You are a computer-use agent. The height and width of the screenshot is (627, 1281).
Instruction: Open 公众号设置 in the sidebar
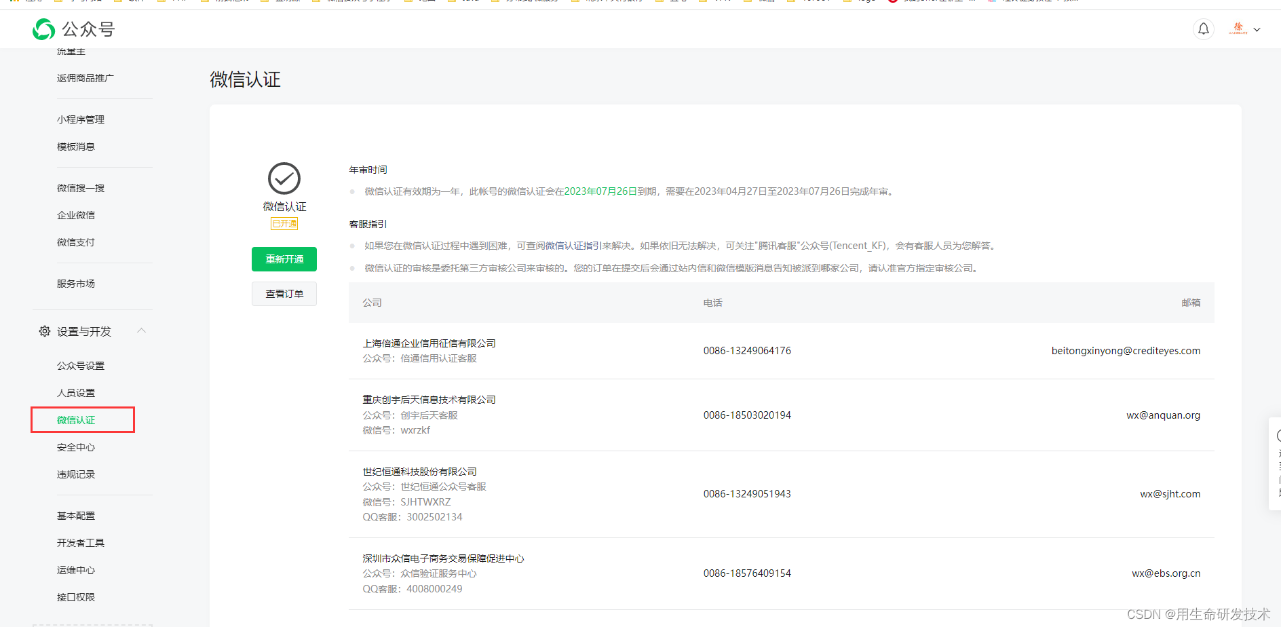coord(80,365)
